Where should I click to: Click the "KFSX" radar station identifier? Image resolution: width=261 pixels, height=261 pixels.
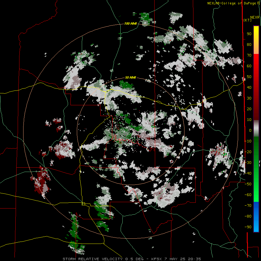click(157, 259)
